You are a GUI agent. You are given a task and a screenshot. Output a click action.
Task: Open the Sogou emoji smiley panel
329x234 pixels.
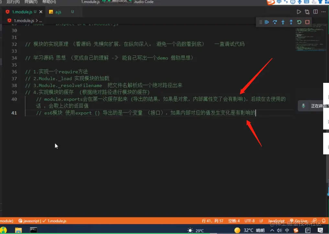(x=293, y=2)
